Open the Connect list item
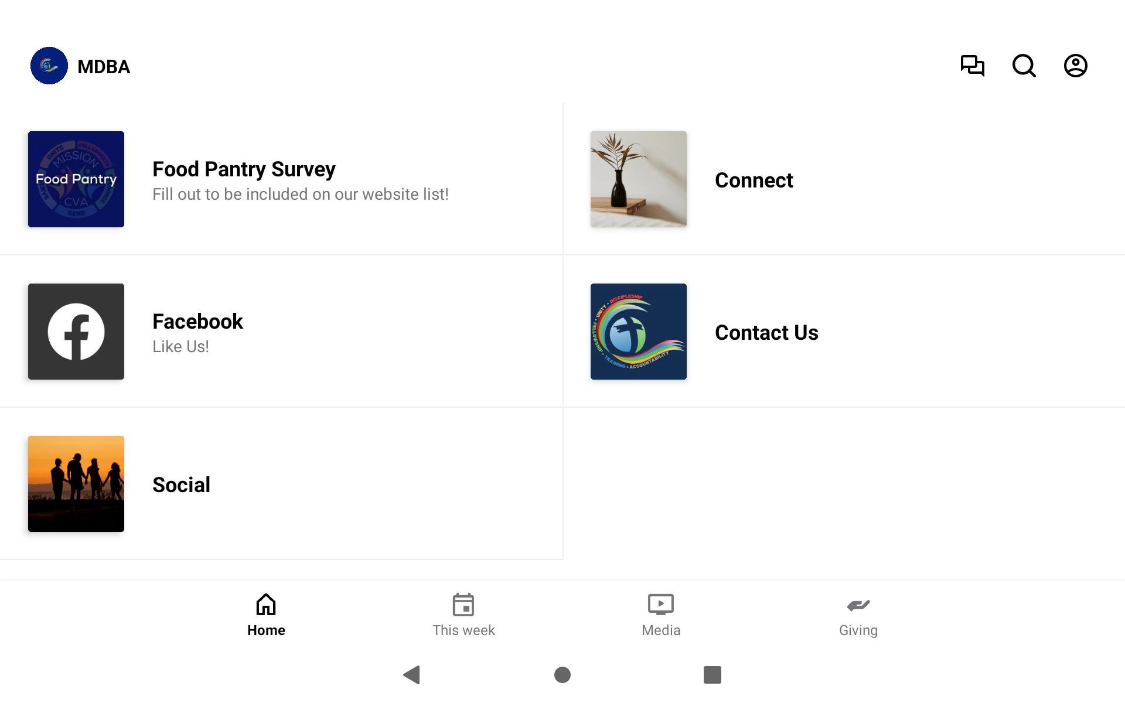 pos(754,180)
